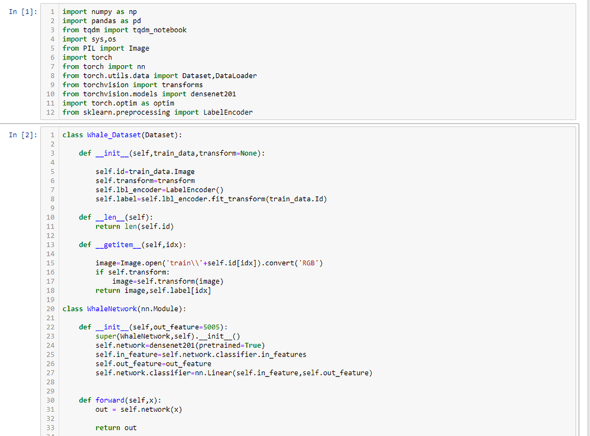The height and width of the screenshot is (436, 590).
Task: Click the "self.network.classifier=nn.Linear" line
Action: coord(234,373)
